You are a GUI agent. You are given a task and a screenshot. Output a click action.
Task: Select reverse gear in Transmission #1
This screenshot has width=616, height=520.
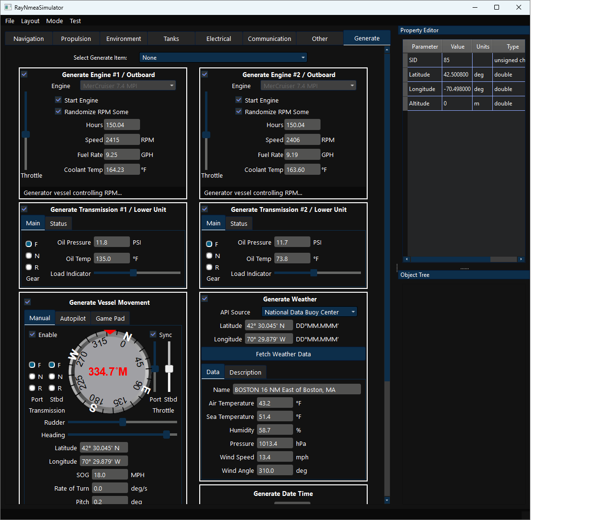tap(28, 267)
